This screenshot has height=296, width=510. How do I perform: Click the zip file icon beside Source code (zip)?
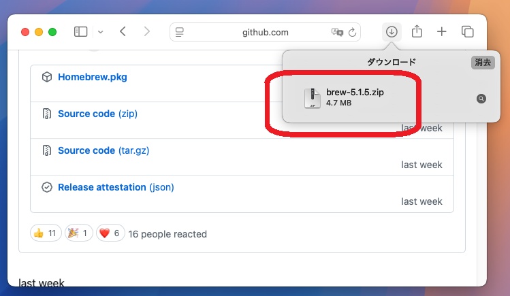pyautogui.click(x=47, y=114)
